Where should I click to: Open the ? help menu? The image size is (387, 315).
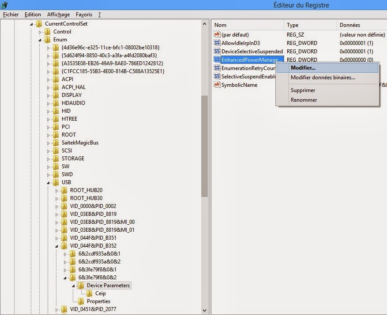coord(99,15)
